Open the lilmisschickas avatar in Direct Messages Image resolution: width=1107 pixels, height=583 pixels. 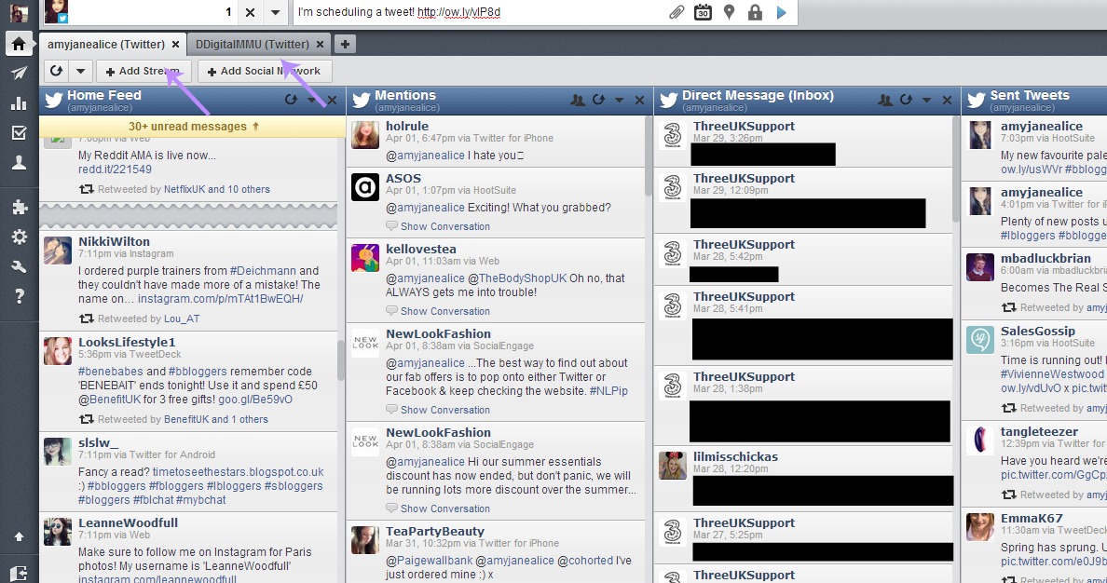click(673, 465)
